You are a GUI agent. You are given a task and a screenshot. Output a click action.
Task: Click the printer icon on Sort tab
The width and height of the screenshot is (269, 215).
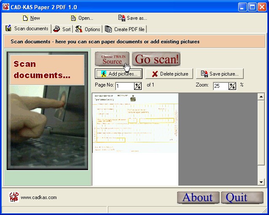(x=56, y=29)
